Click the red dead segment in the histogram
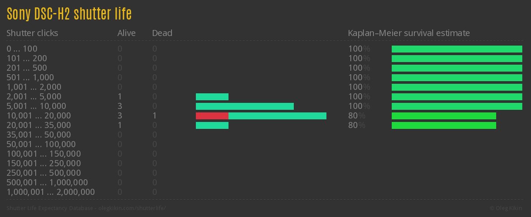Image resolution: width=531 pixels, height=217 pixels. click(212, 116)
